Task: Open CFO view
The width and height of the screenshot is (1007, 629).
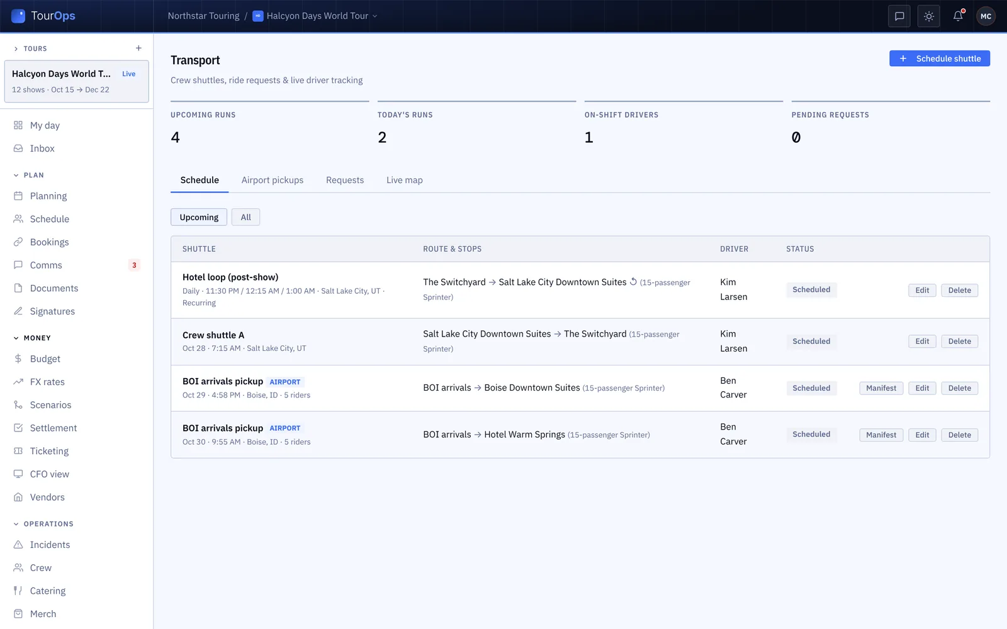Action: (76, 474)
